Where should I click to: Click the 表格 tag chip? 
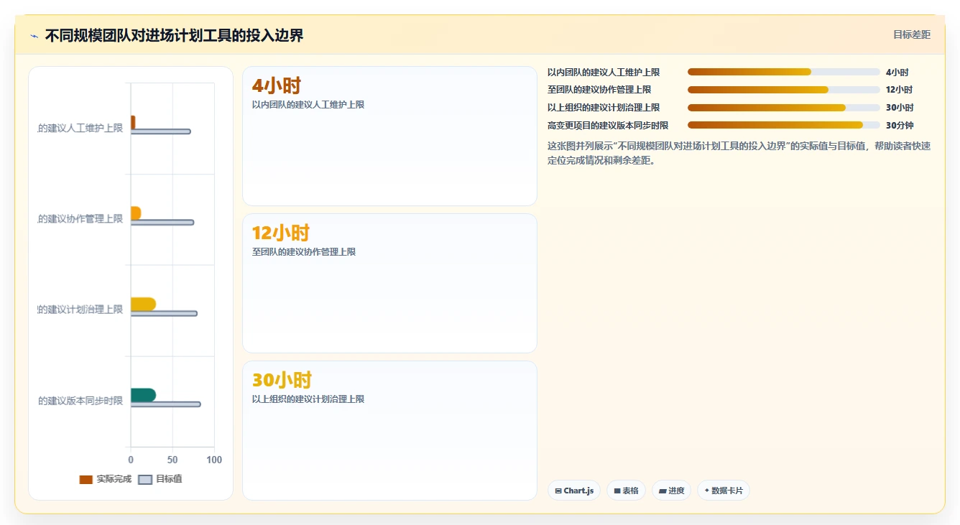click(x=626, y=491)
